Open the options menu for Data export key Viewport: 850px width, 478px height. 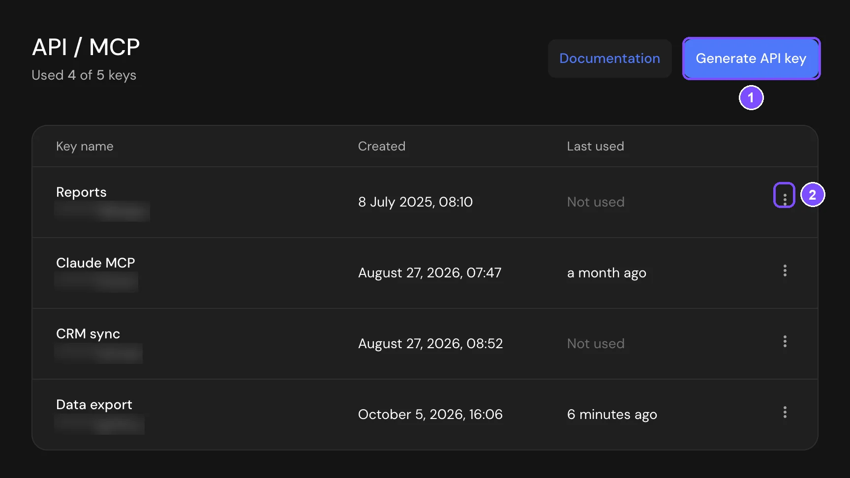(x=785, y=412)
